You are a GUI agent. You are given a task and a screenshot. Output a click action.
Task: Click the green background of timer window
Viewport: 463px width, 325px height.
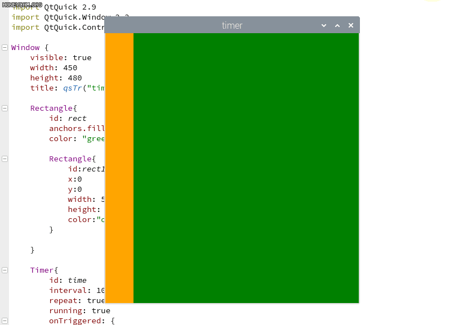pos(246,168)
